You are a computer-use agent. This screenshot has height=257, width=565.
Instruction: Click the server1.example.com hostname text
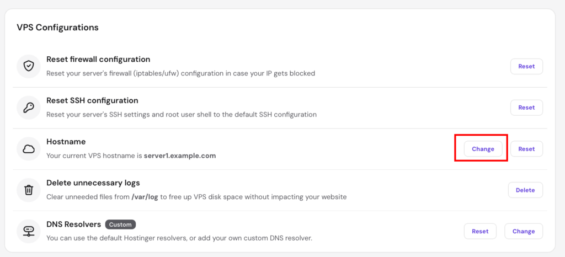[x=180, y=156]
